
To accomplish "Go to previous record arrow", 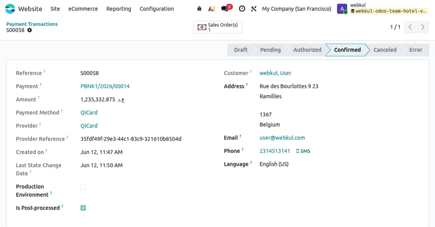I will tap(410, 27).
